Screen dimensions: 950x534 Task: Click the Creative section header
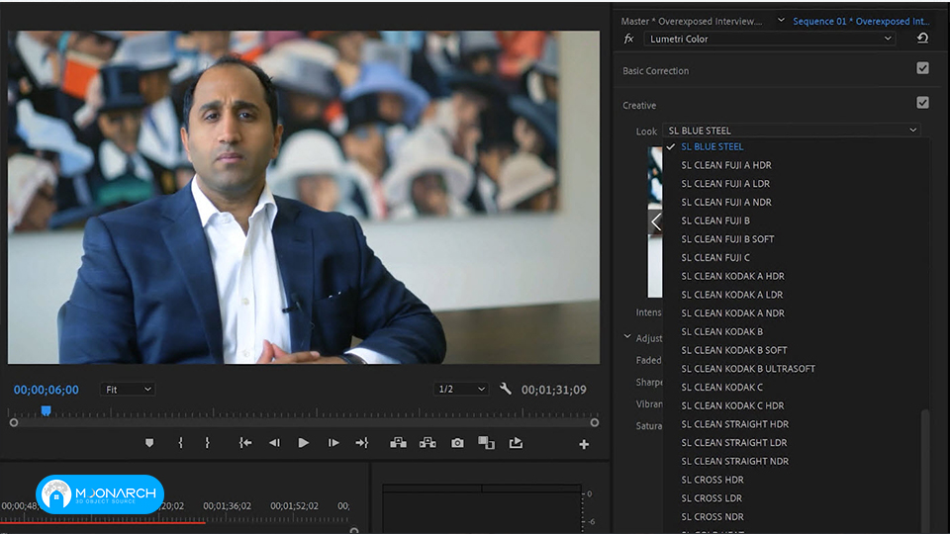[639, 106]
